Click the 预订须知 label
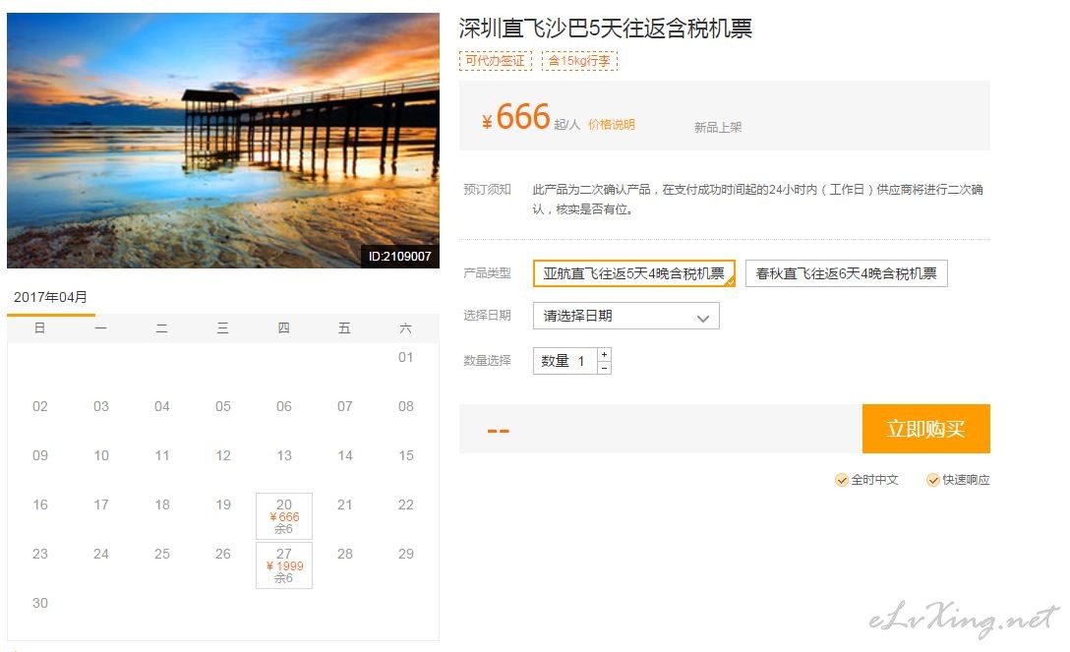This screenshot has width=1070, height=652. (487, 190)
